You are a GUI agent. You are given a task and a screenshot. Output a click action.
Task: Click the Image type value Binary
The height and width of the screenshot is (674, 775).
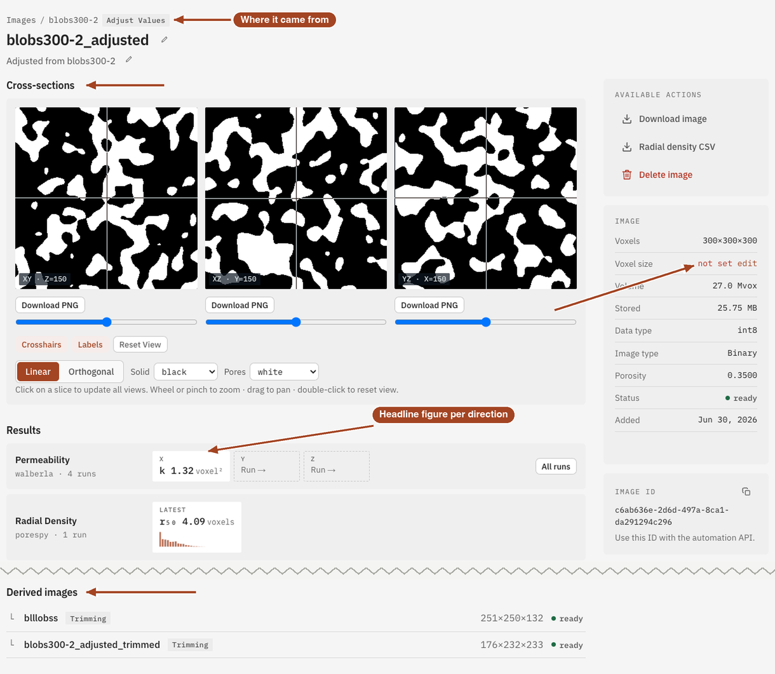(742, 353)
